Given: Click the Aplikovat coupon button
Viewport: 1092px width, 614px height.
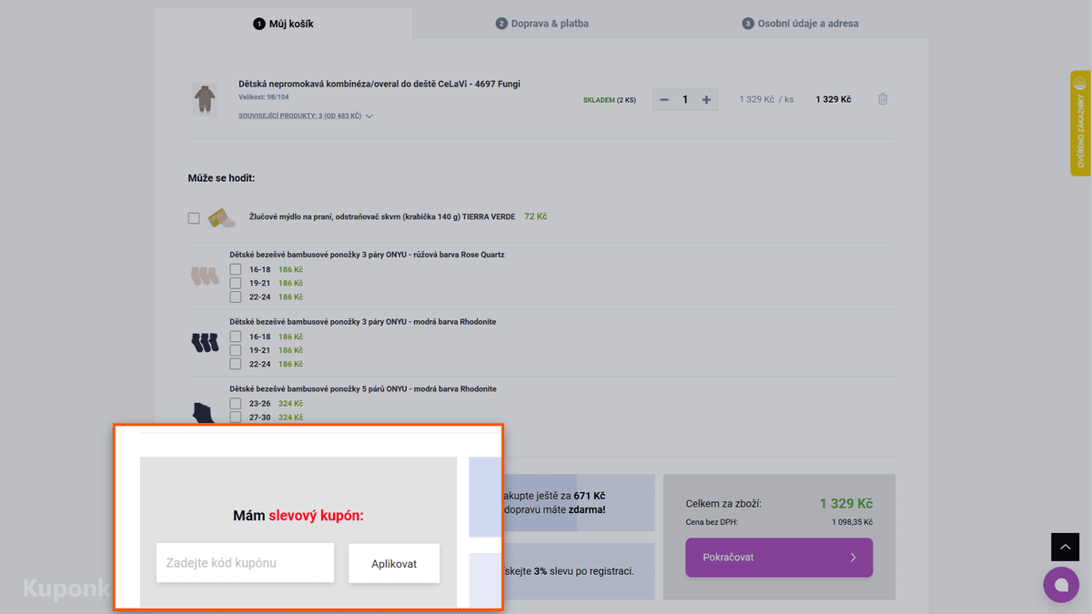Looking at the screenshot, I should coord(394,564).
